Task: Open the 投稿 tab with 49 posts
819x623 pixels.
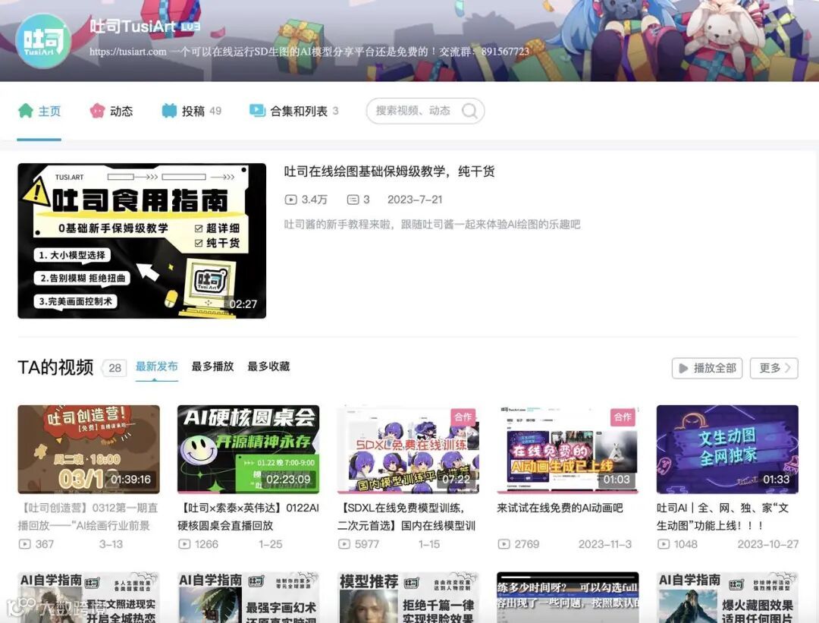Action: pyautogui.click(x=192, y=111)
